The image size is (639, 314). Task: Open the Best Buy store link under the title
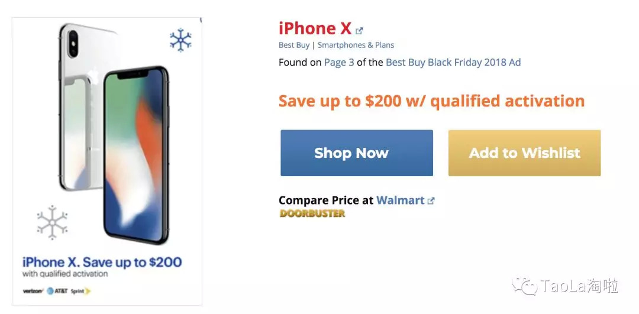pyautogui.click(x=294, y=45)
